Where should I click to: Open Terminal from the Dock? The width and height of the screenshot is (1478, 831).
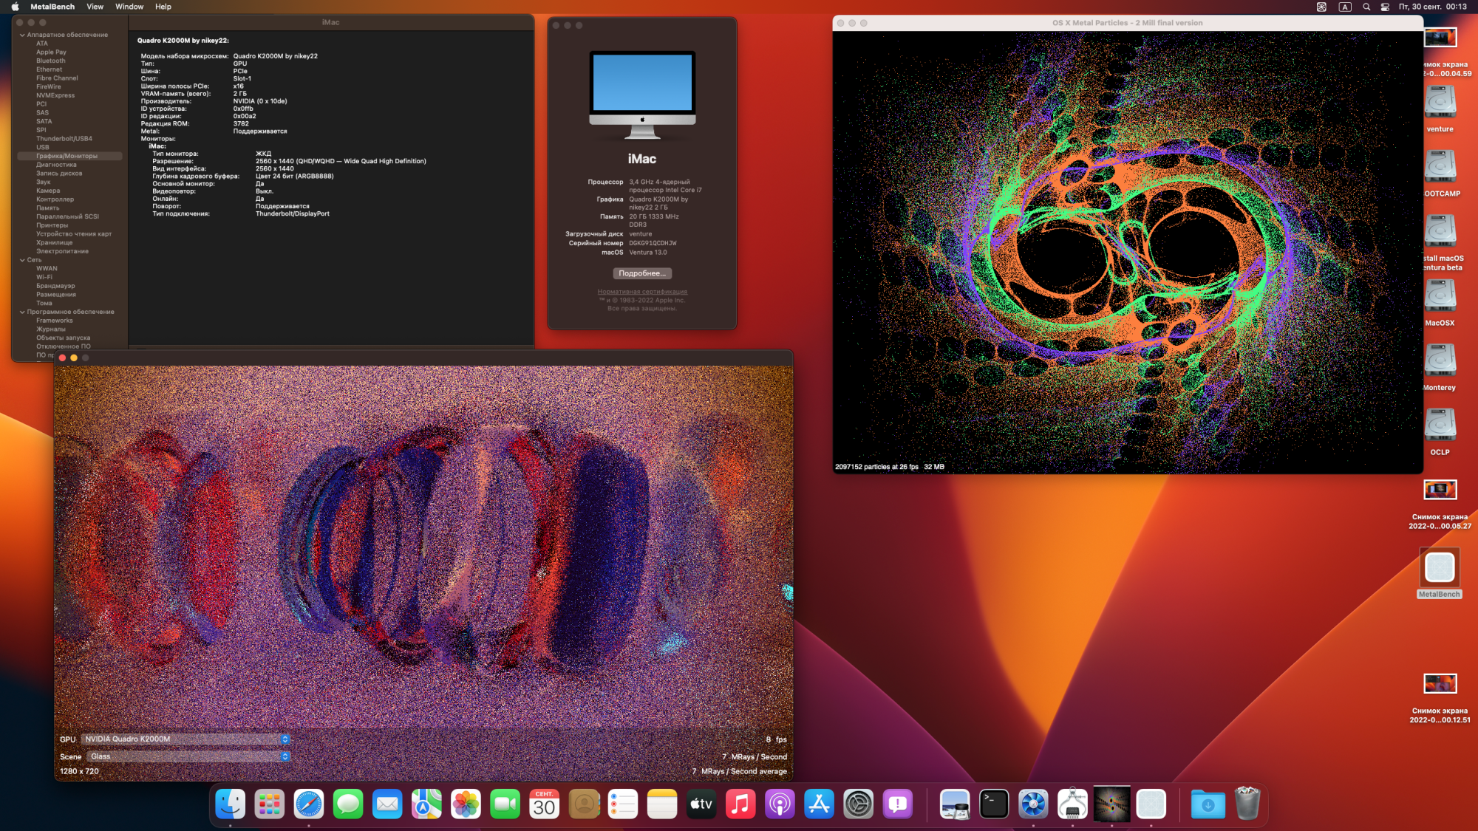994,804
